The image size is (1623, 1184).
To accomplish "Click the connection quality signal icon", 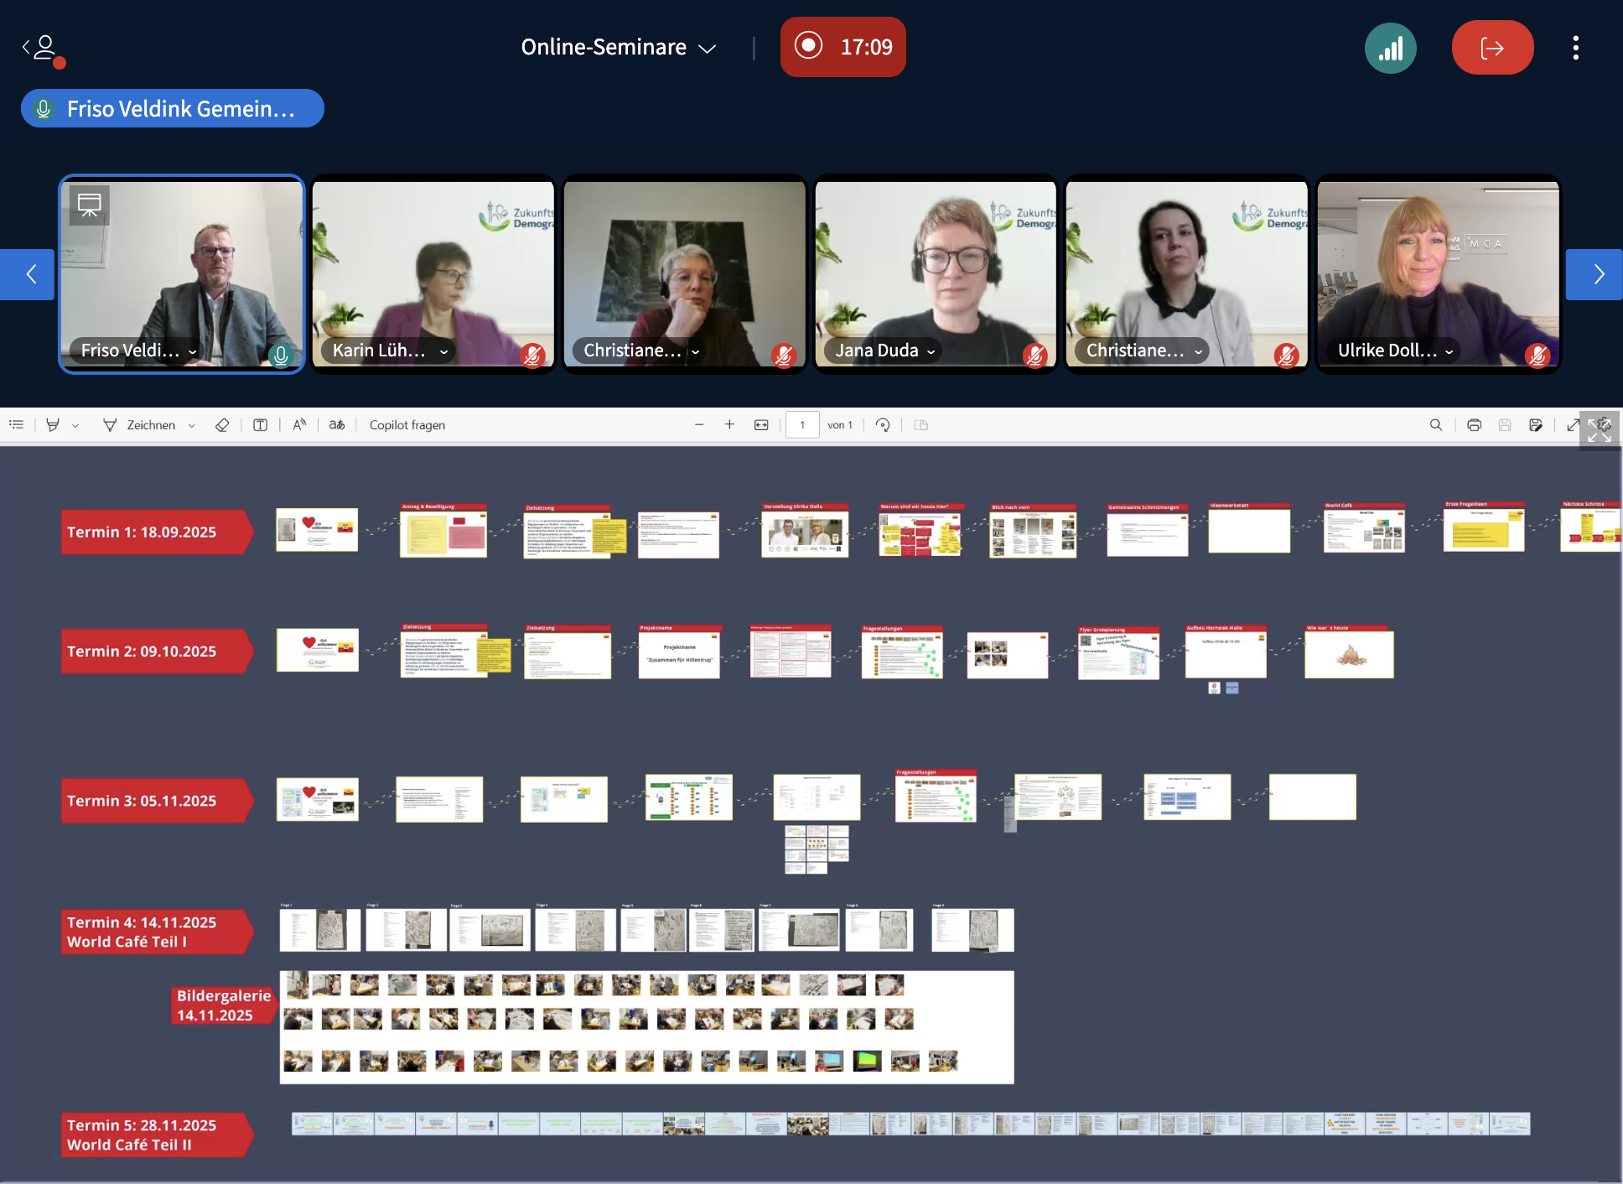I will pos(1390,48).
